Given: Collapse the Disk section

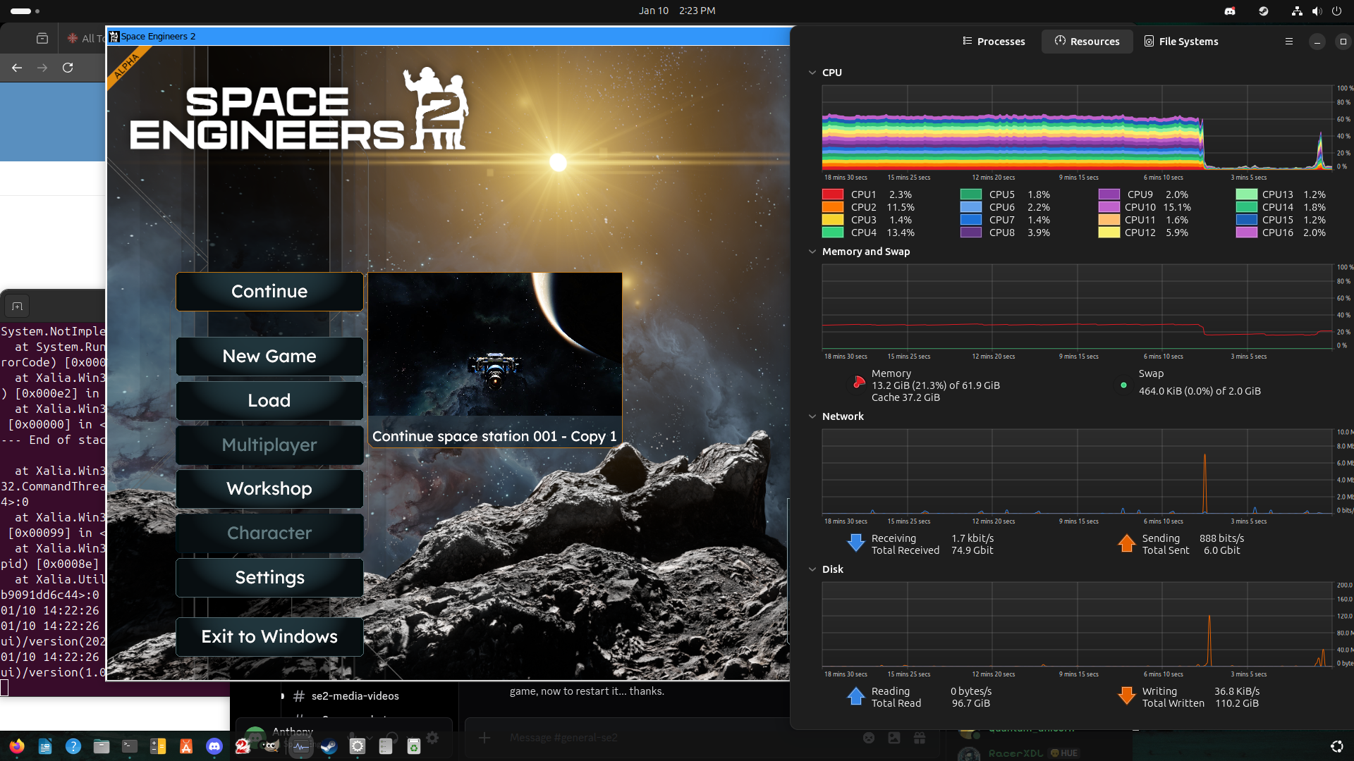Looking at the screenshot, I should pyautogui.click(x=812, y=569).
